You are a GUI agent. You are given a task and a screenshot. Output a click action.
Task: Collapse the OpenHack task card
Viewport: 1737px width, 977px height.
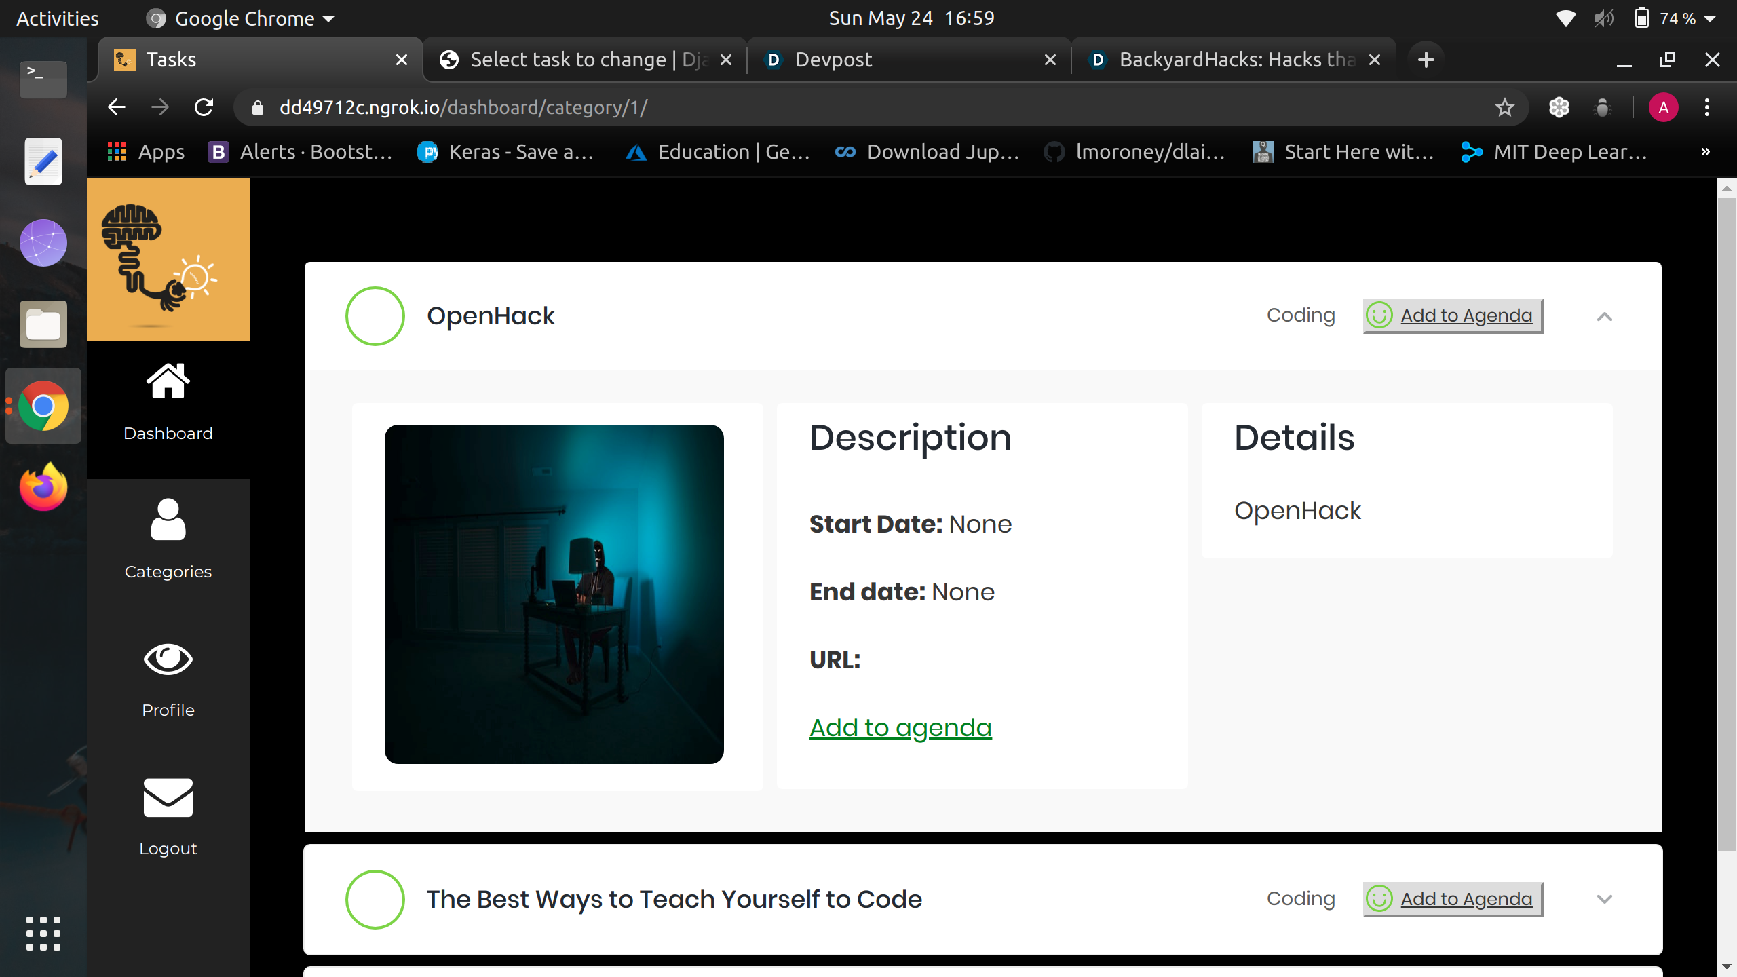(1604, 316)
